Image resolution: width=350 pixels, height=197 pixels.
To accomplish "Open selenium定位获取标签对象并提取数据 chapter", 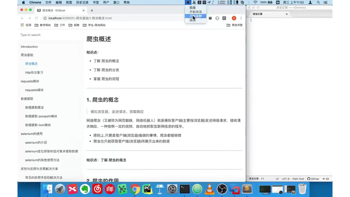I will tap(51, 151).
